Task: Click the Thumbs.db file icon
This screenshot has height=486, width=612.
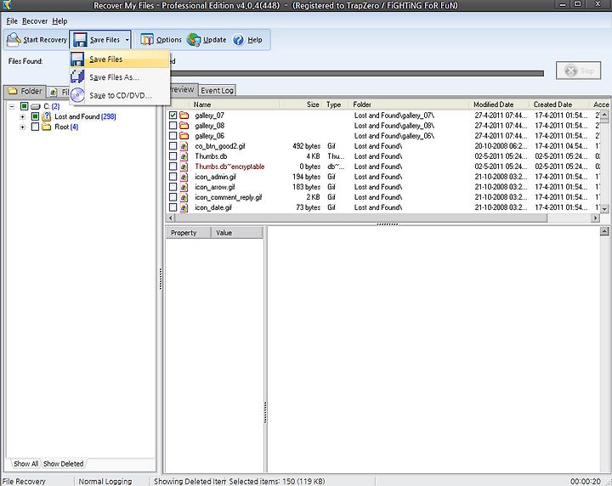Action: (184, 156)
